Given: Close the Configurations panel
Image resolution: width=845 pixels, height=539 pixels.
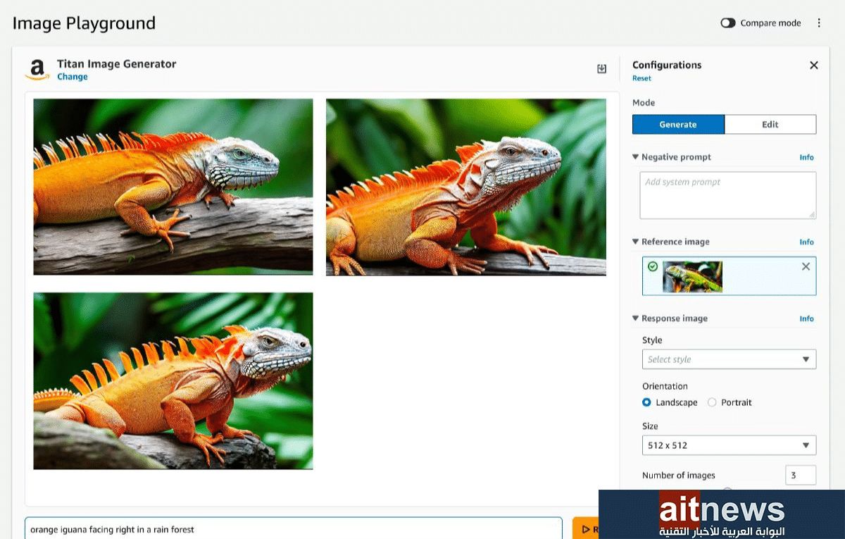Looking at the screenshot, I should (813, 66).
